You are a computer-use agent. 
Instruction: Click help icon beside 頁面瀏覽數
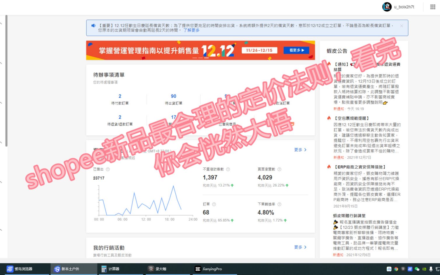(279, 169)
